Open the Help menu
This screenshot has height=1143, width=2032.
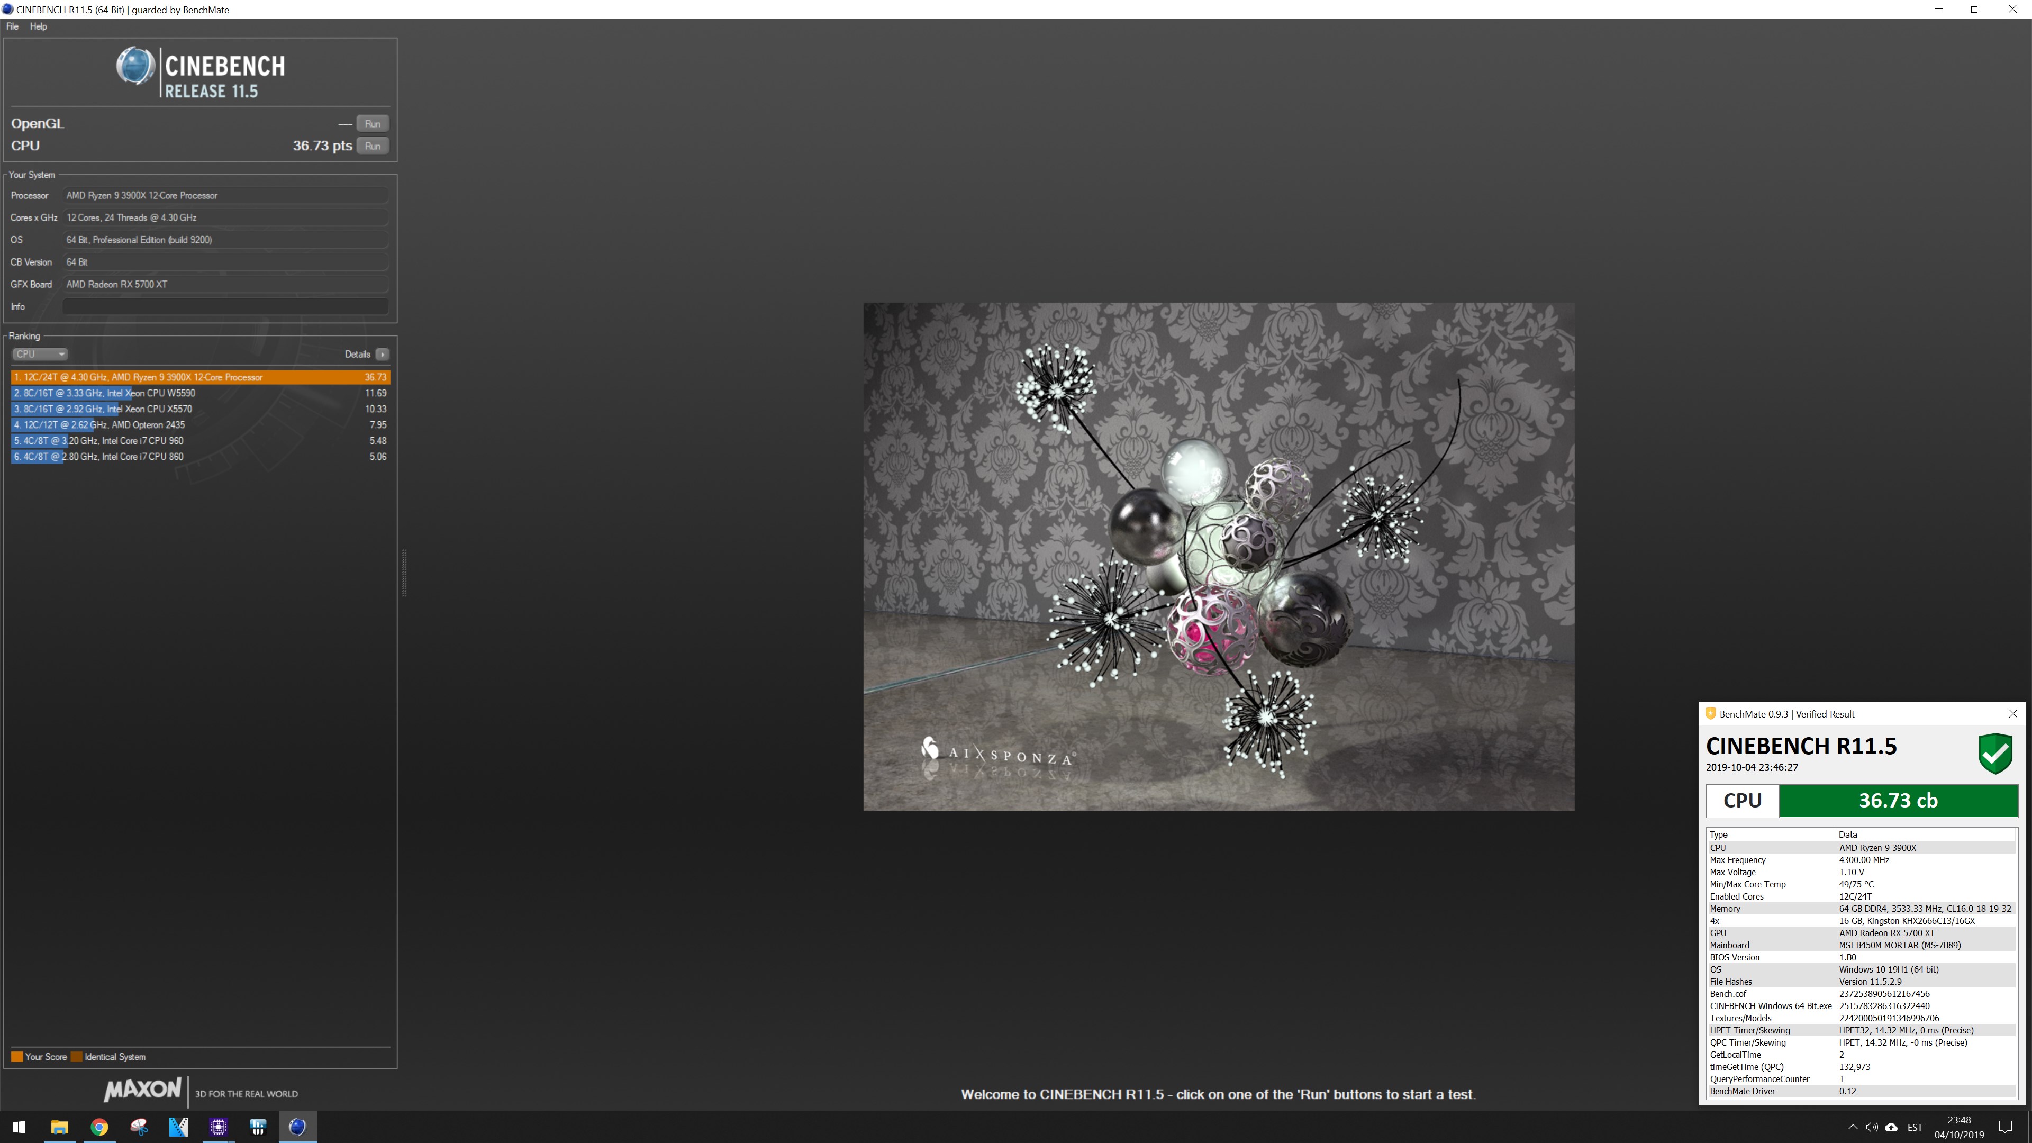pyautogui.click(x=39, y=26)
